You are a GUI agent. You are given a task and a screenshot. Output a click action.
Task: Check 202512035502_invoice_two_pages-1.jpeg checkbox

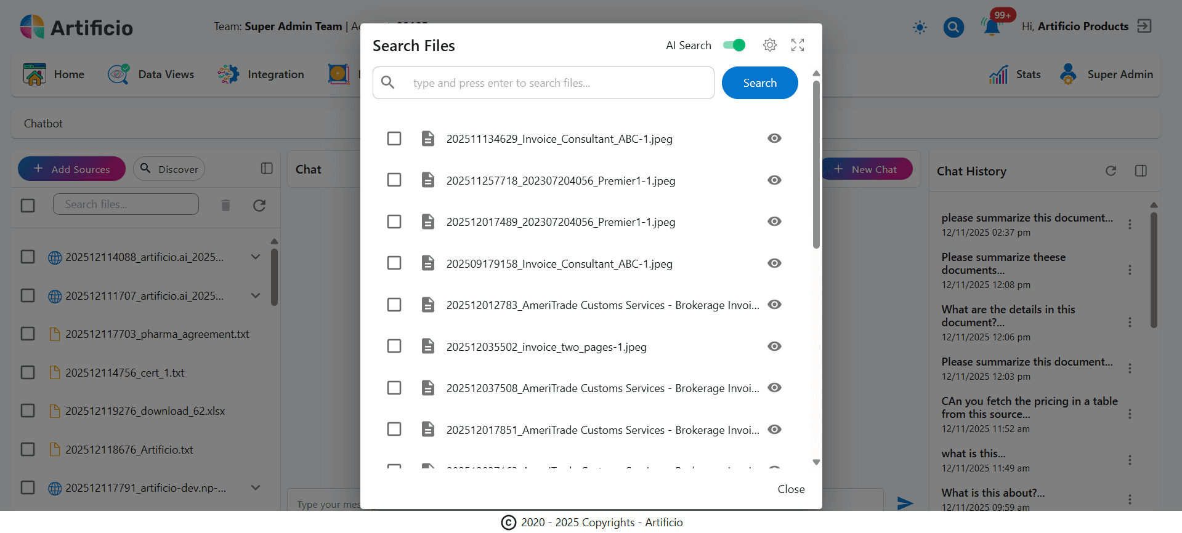(394, 346)
